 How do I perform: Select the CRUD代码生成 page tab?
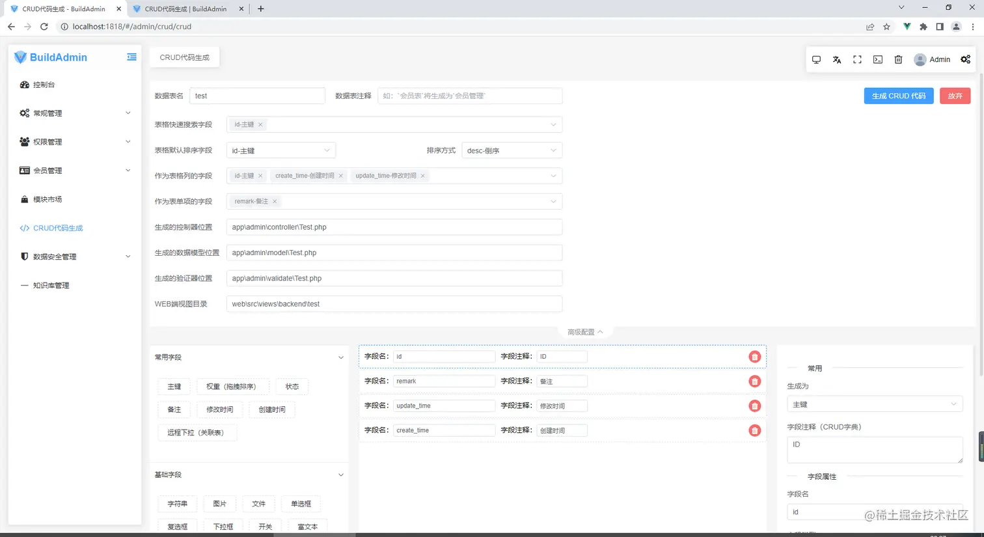185,57
